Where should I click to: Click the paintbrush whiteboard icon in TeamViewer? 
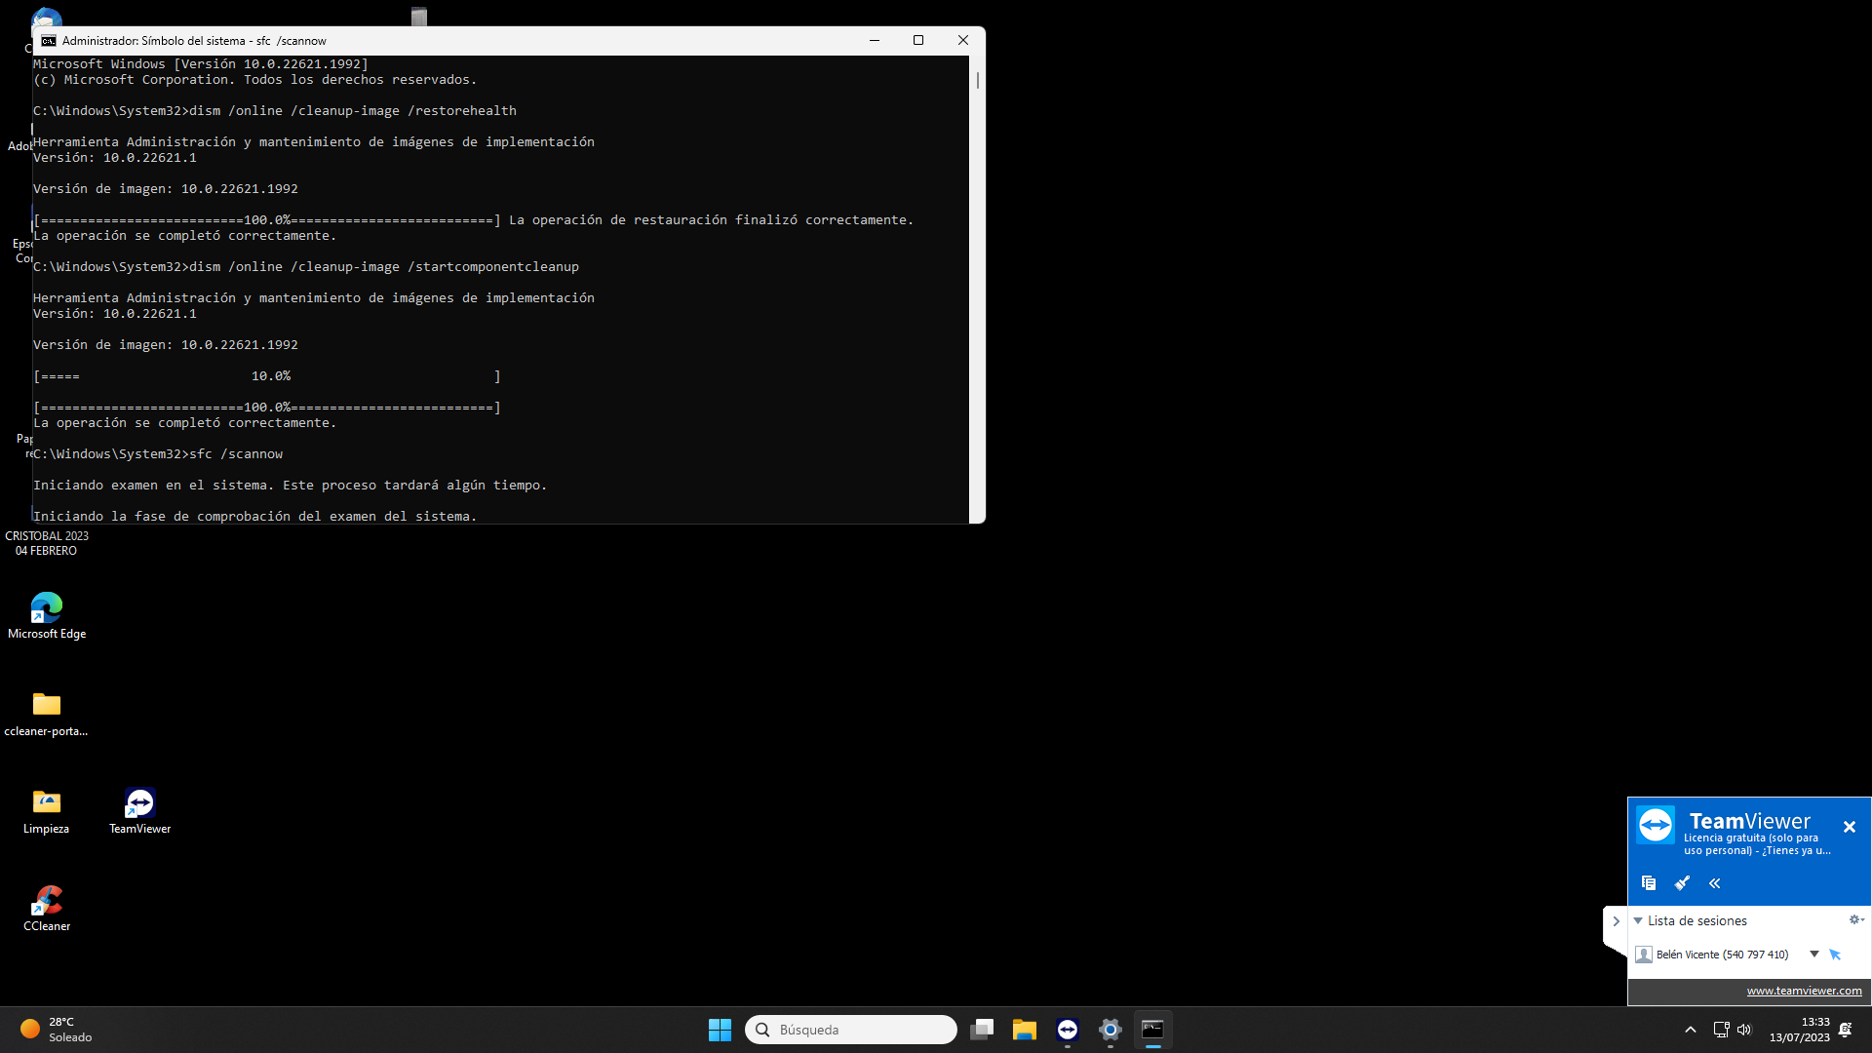1682,883
